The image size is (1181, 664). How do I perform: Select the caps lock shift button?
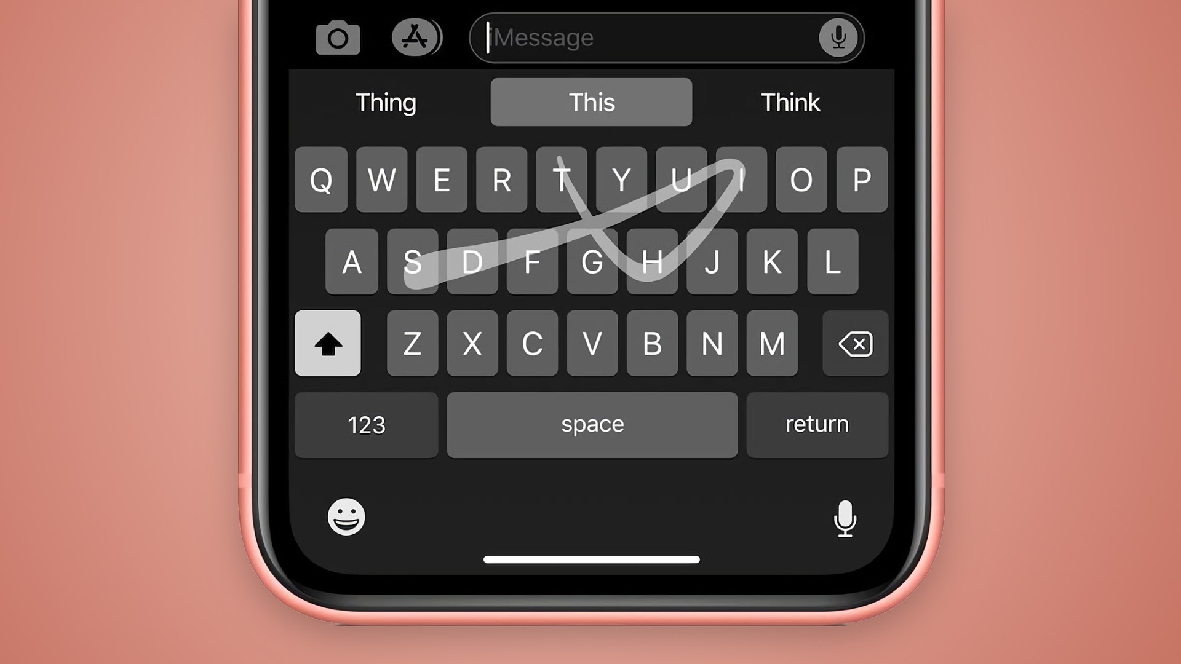coord(328,343)
